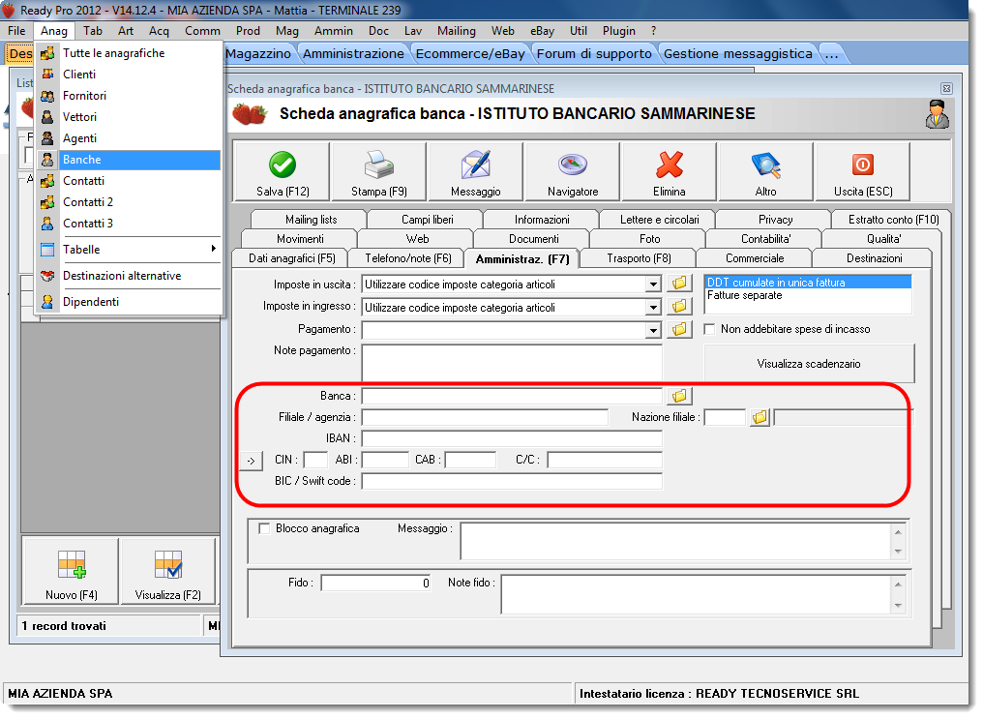Image resolution: width=983 pixels, height=719 pixels.
Task: Tick the Blocco anagrafica checkbox
Action: pos(264,528)
